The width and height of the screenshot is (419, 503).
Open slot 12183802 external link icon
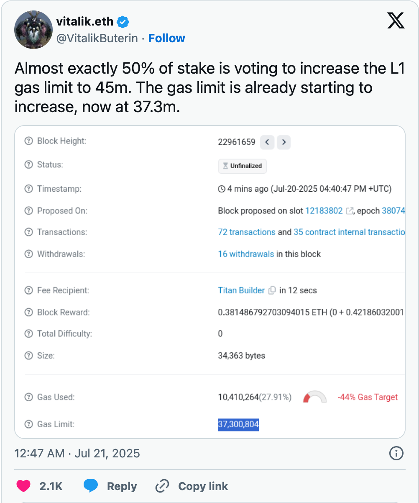(x=350, y=211)
